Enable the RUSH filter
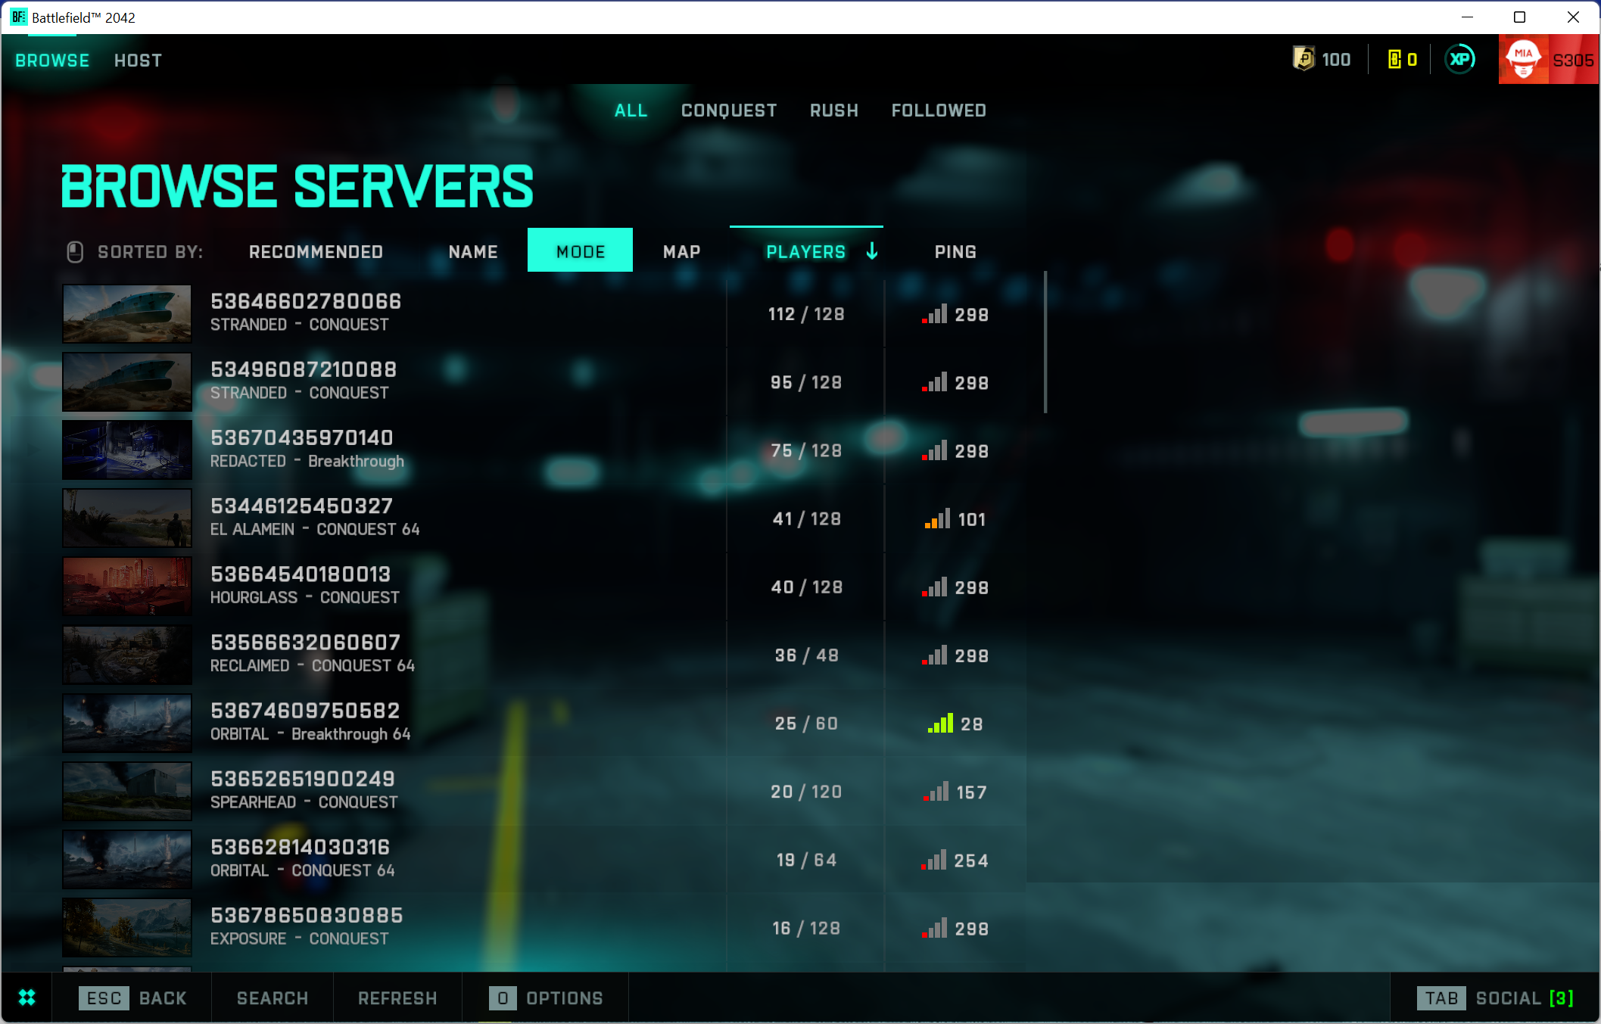The width and height of the screenshot is (1601, 1024). pos(833,110)
